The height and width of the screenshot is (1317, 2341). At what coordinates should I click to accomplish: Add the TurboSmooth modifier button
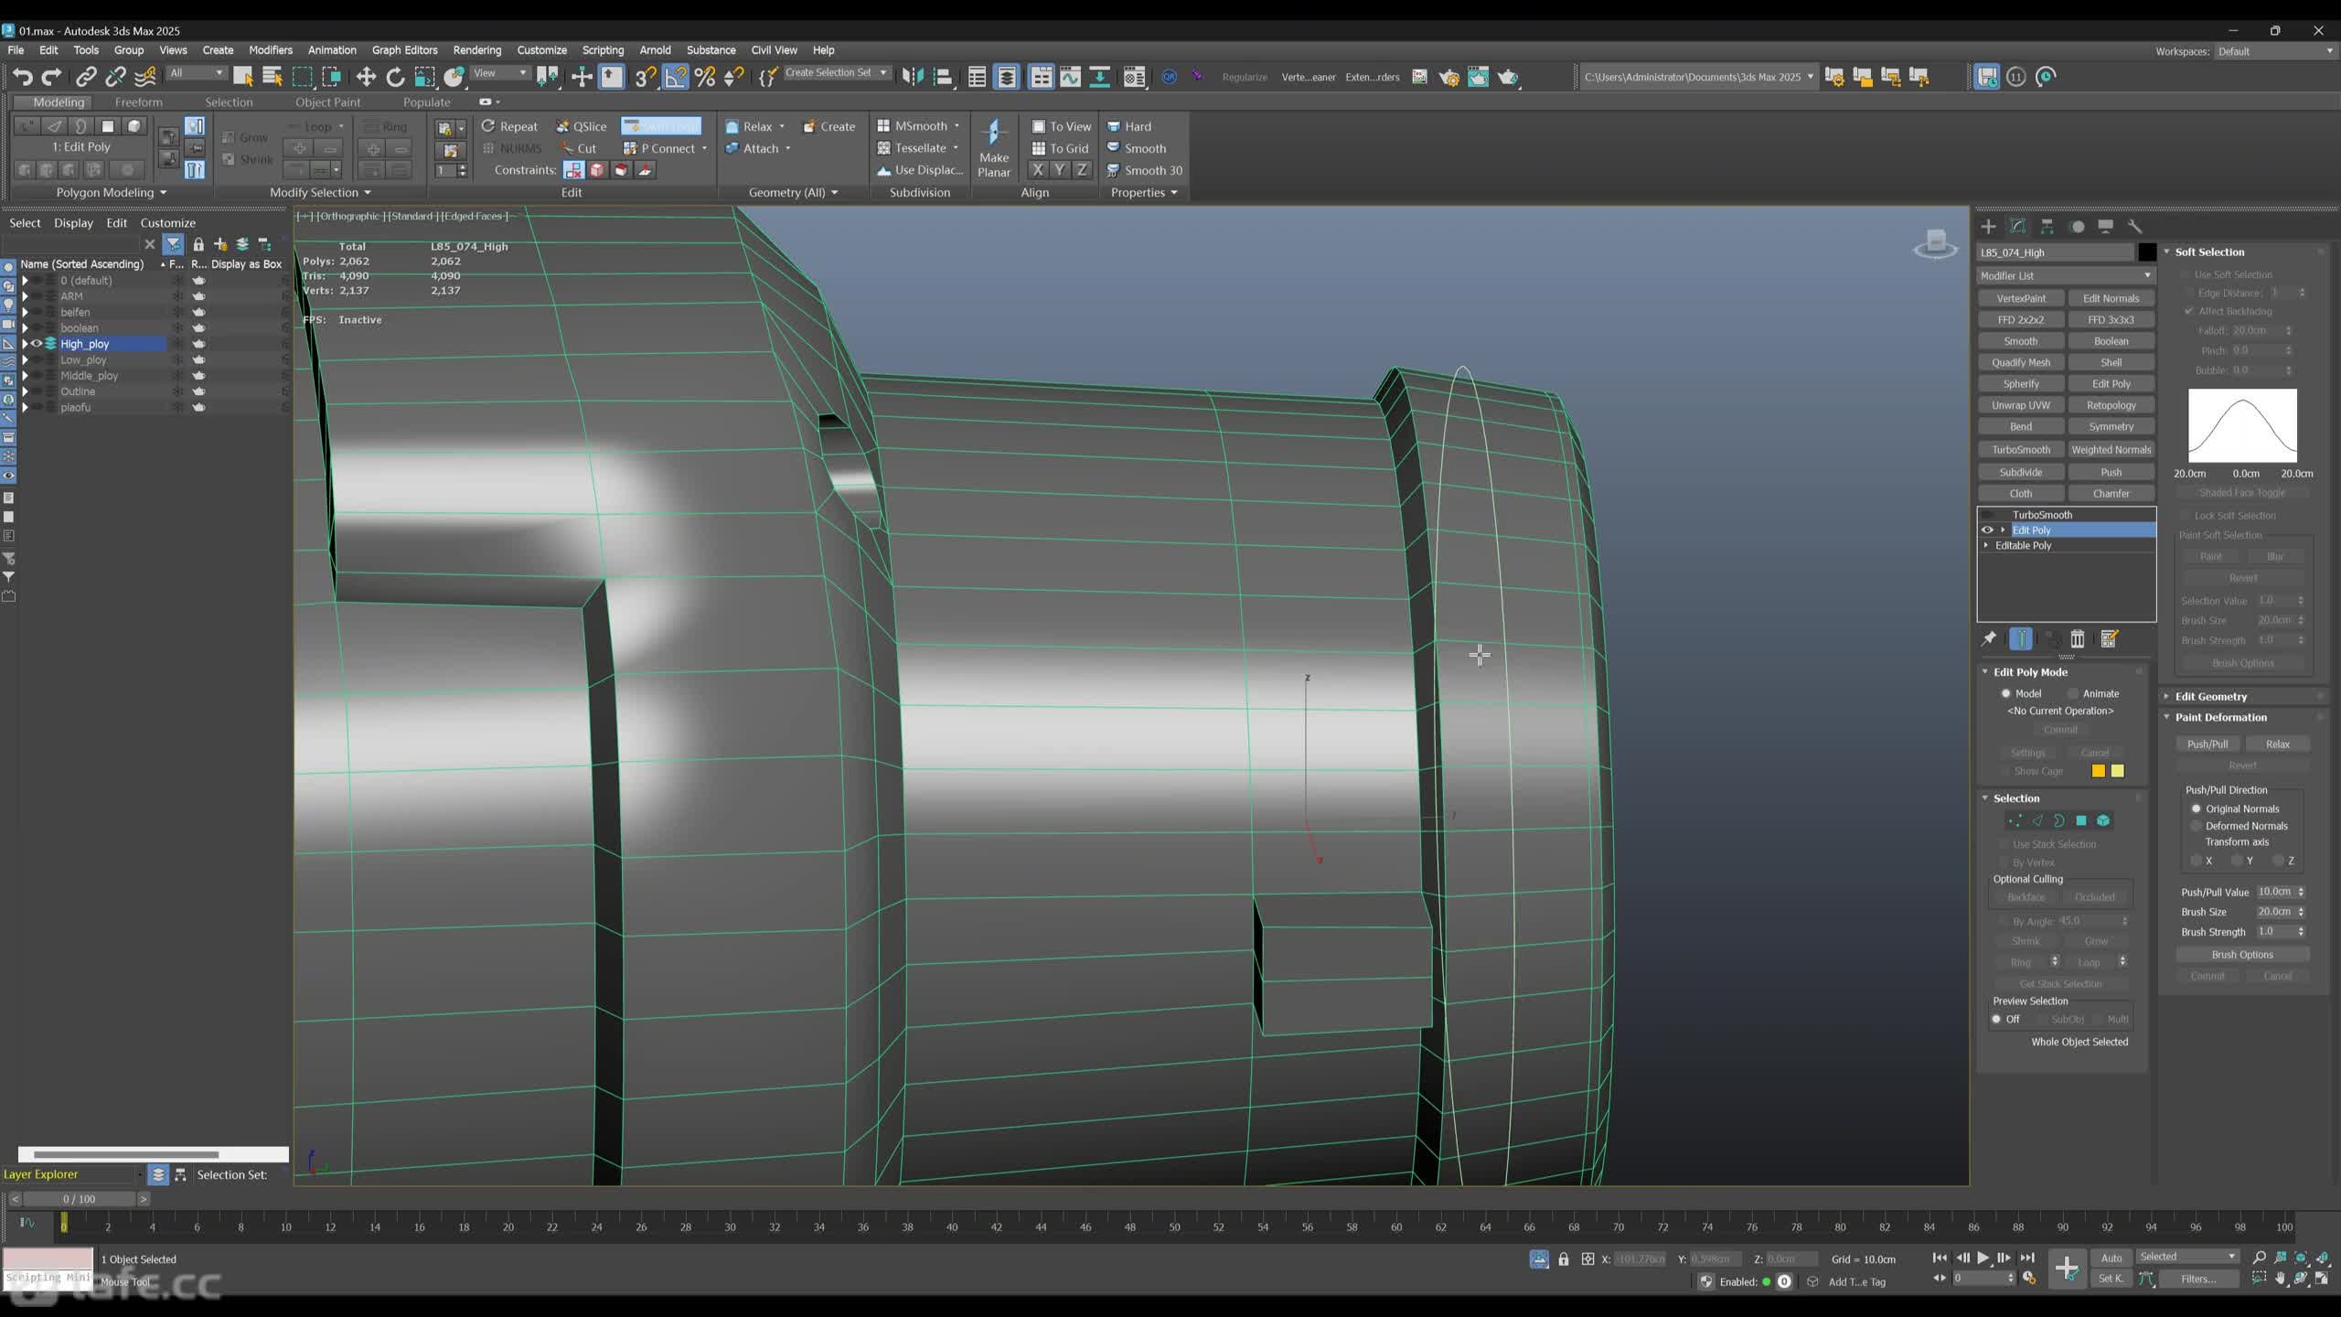click(2021, 449)
